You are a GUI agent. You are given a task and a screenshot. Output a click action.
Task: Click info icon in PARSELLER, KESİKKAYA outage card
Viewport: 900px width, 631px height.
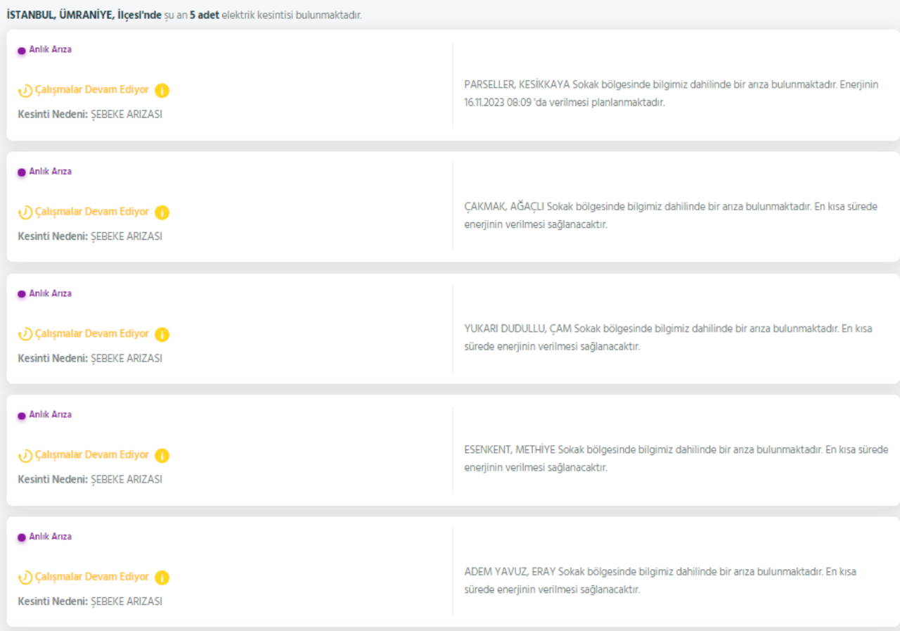click(x=162, y=91)
